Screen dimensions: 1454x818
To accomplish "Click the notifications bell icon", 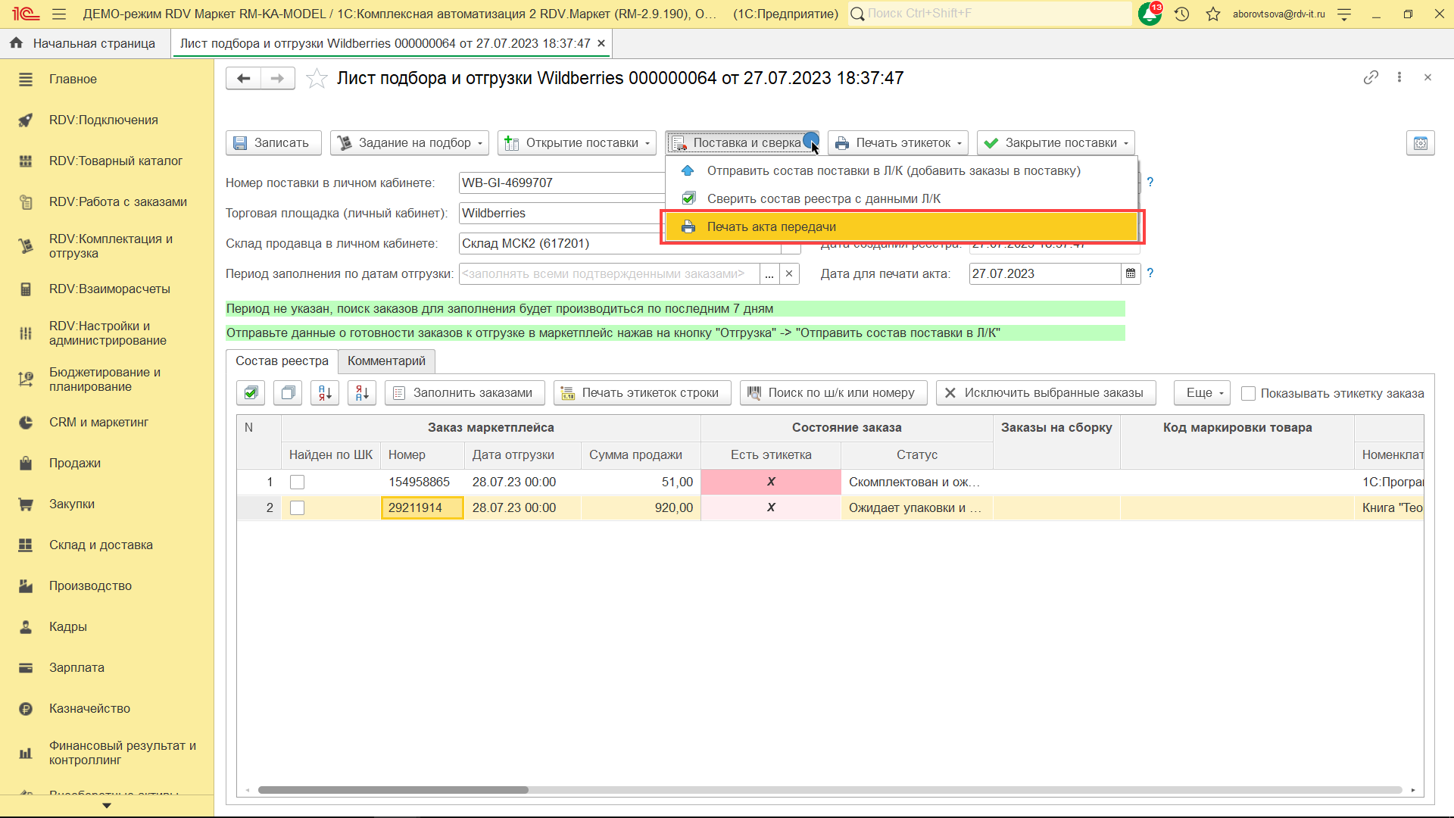I will click(1149, 14).
